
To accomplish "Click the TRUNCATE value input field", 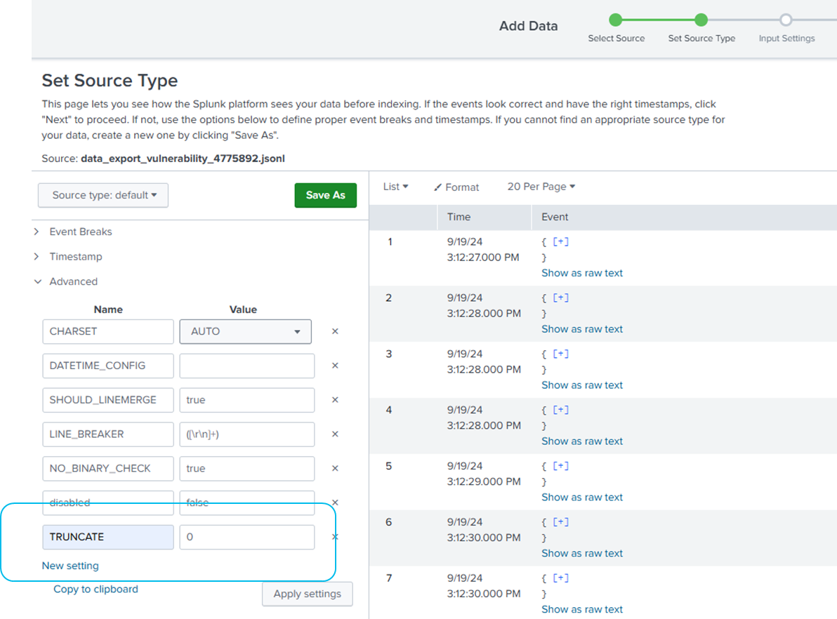I will pyautogui.click(x=246, y=536).
